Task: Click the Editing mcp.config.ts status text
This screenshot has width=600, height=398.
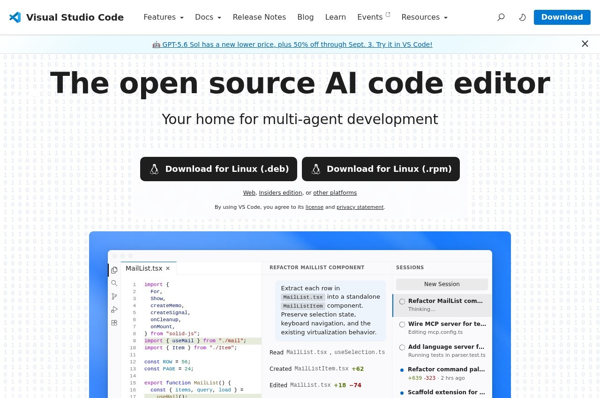Action: click(x=435, y=332)
